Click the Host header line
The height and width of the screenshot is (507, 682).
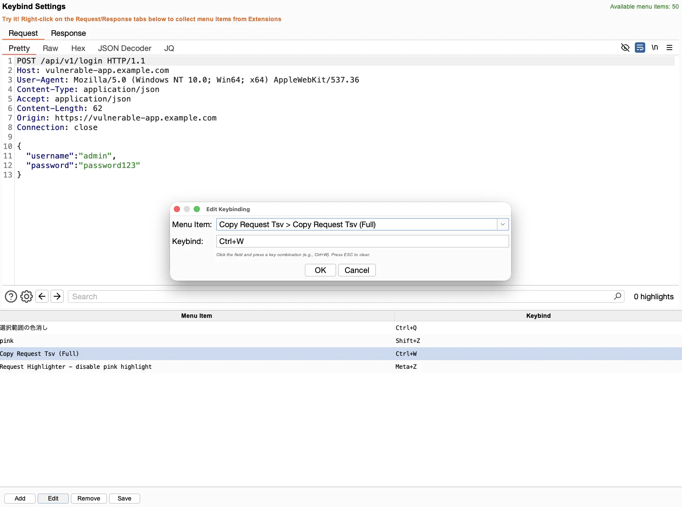coord(93,70)
